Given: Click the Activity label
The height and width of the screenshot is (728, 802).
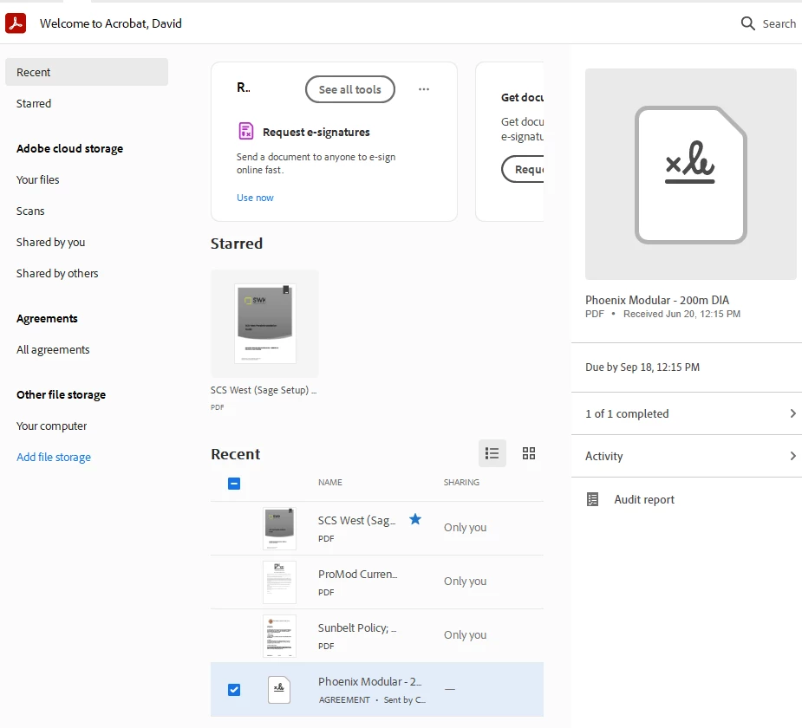Looking at the screenshot, I should point(604,456).
